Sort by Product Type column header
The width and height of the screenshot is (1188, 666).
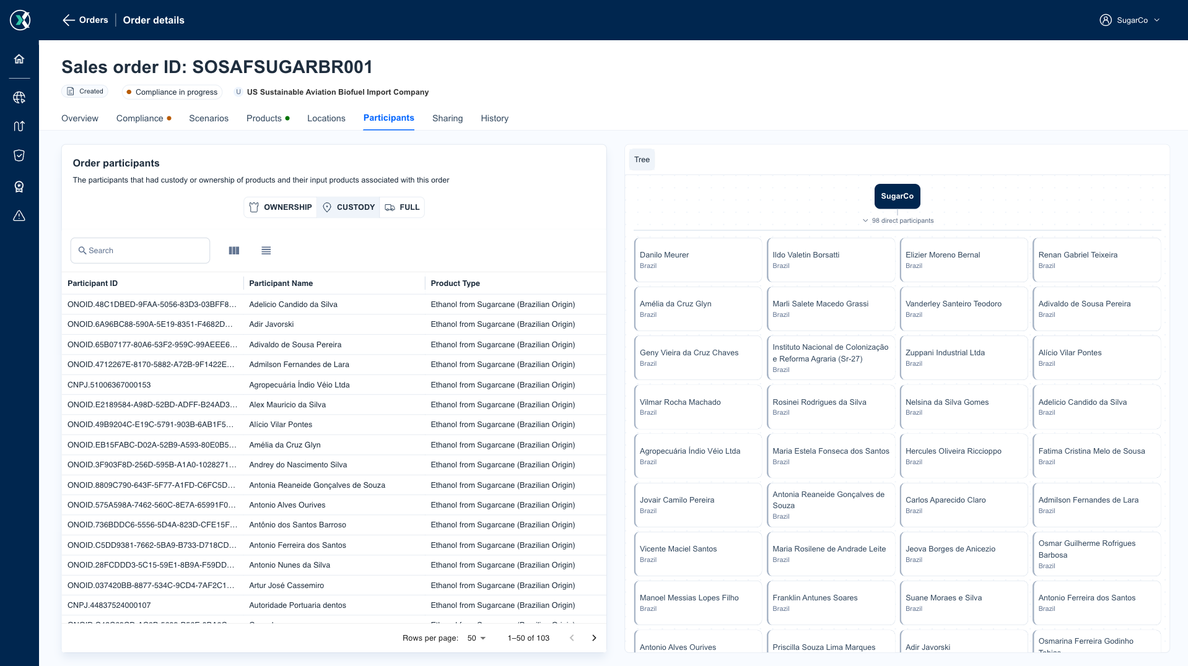455,283
